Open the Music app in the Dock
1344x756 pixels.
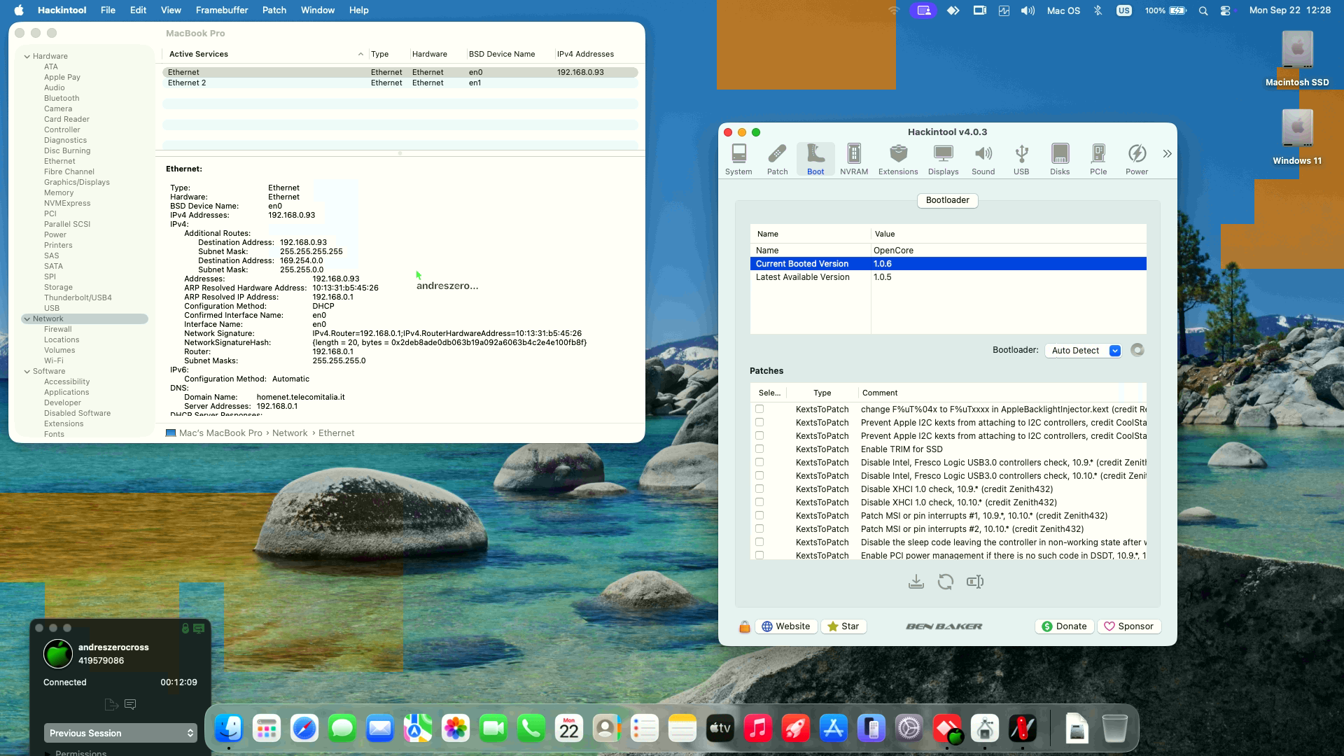click(x=758, y=729)
